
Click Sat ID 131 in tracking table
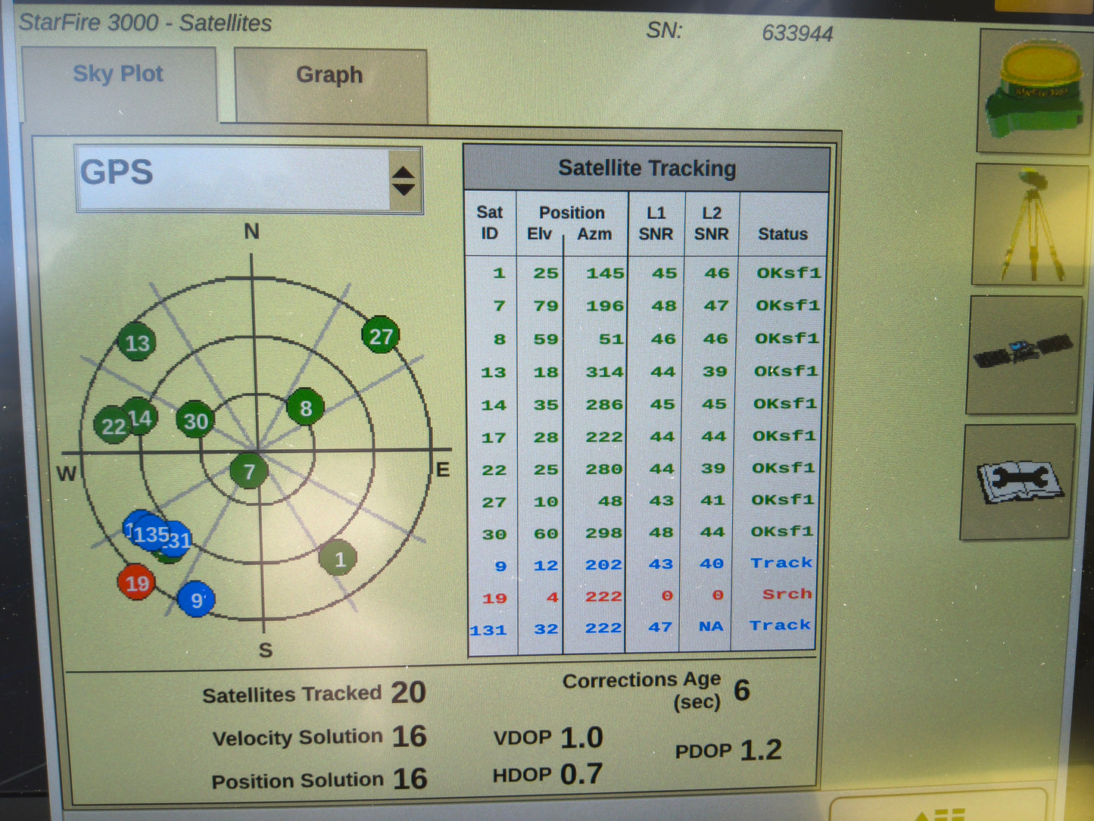[x=488, y=630]
